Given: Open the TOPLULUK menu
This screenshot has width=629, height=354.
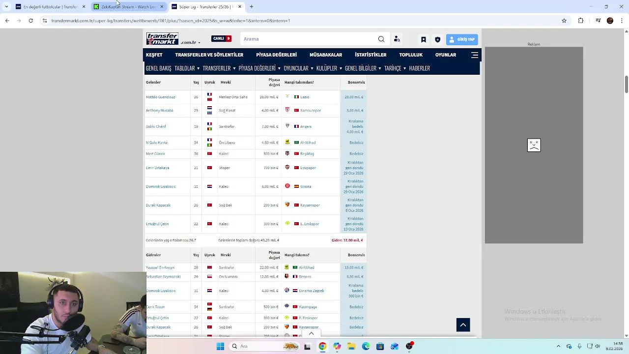Looking at the screenshot, I should (x=411, y=55).
